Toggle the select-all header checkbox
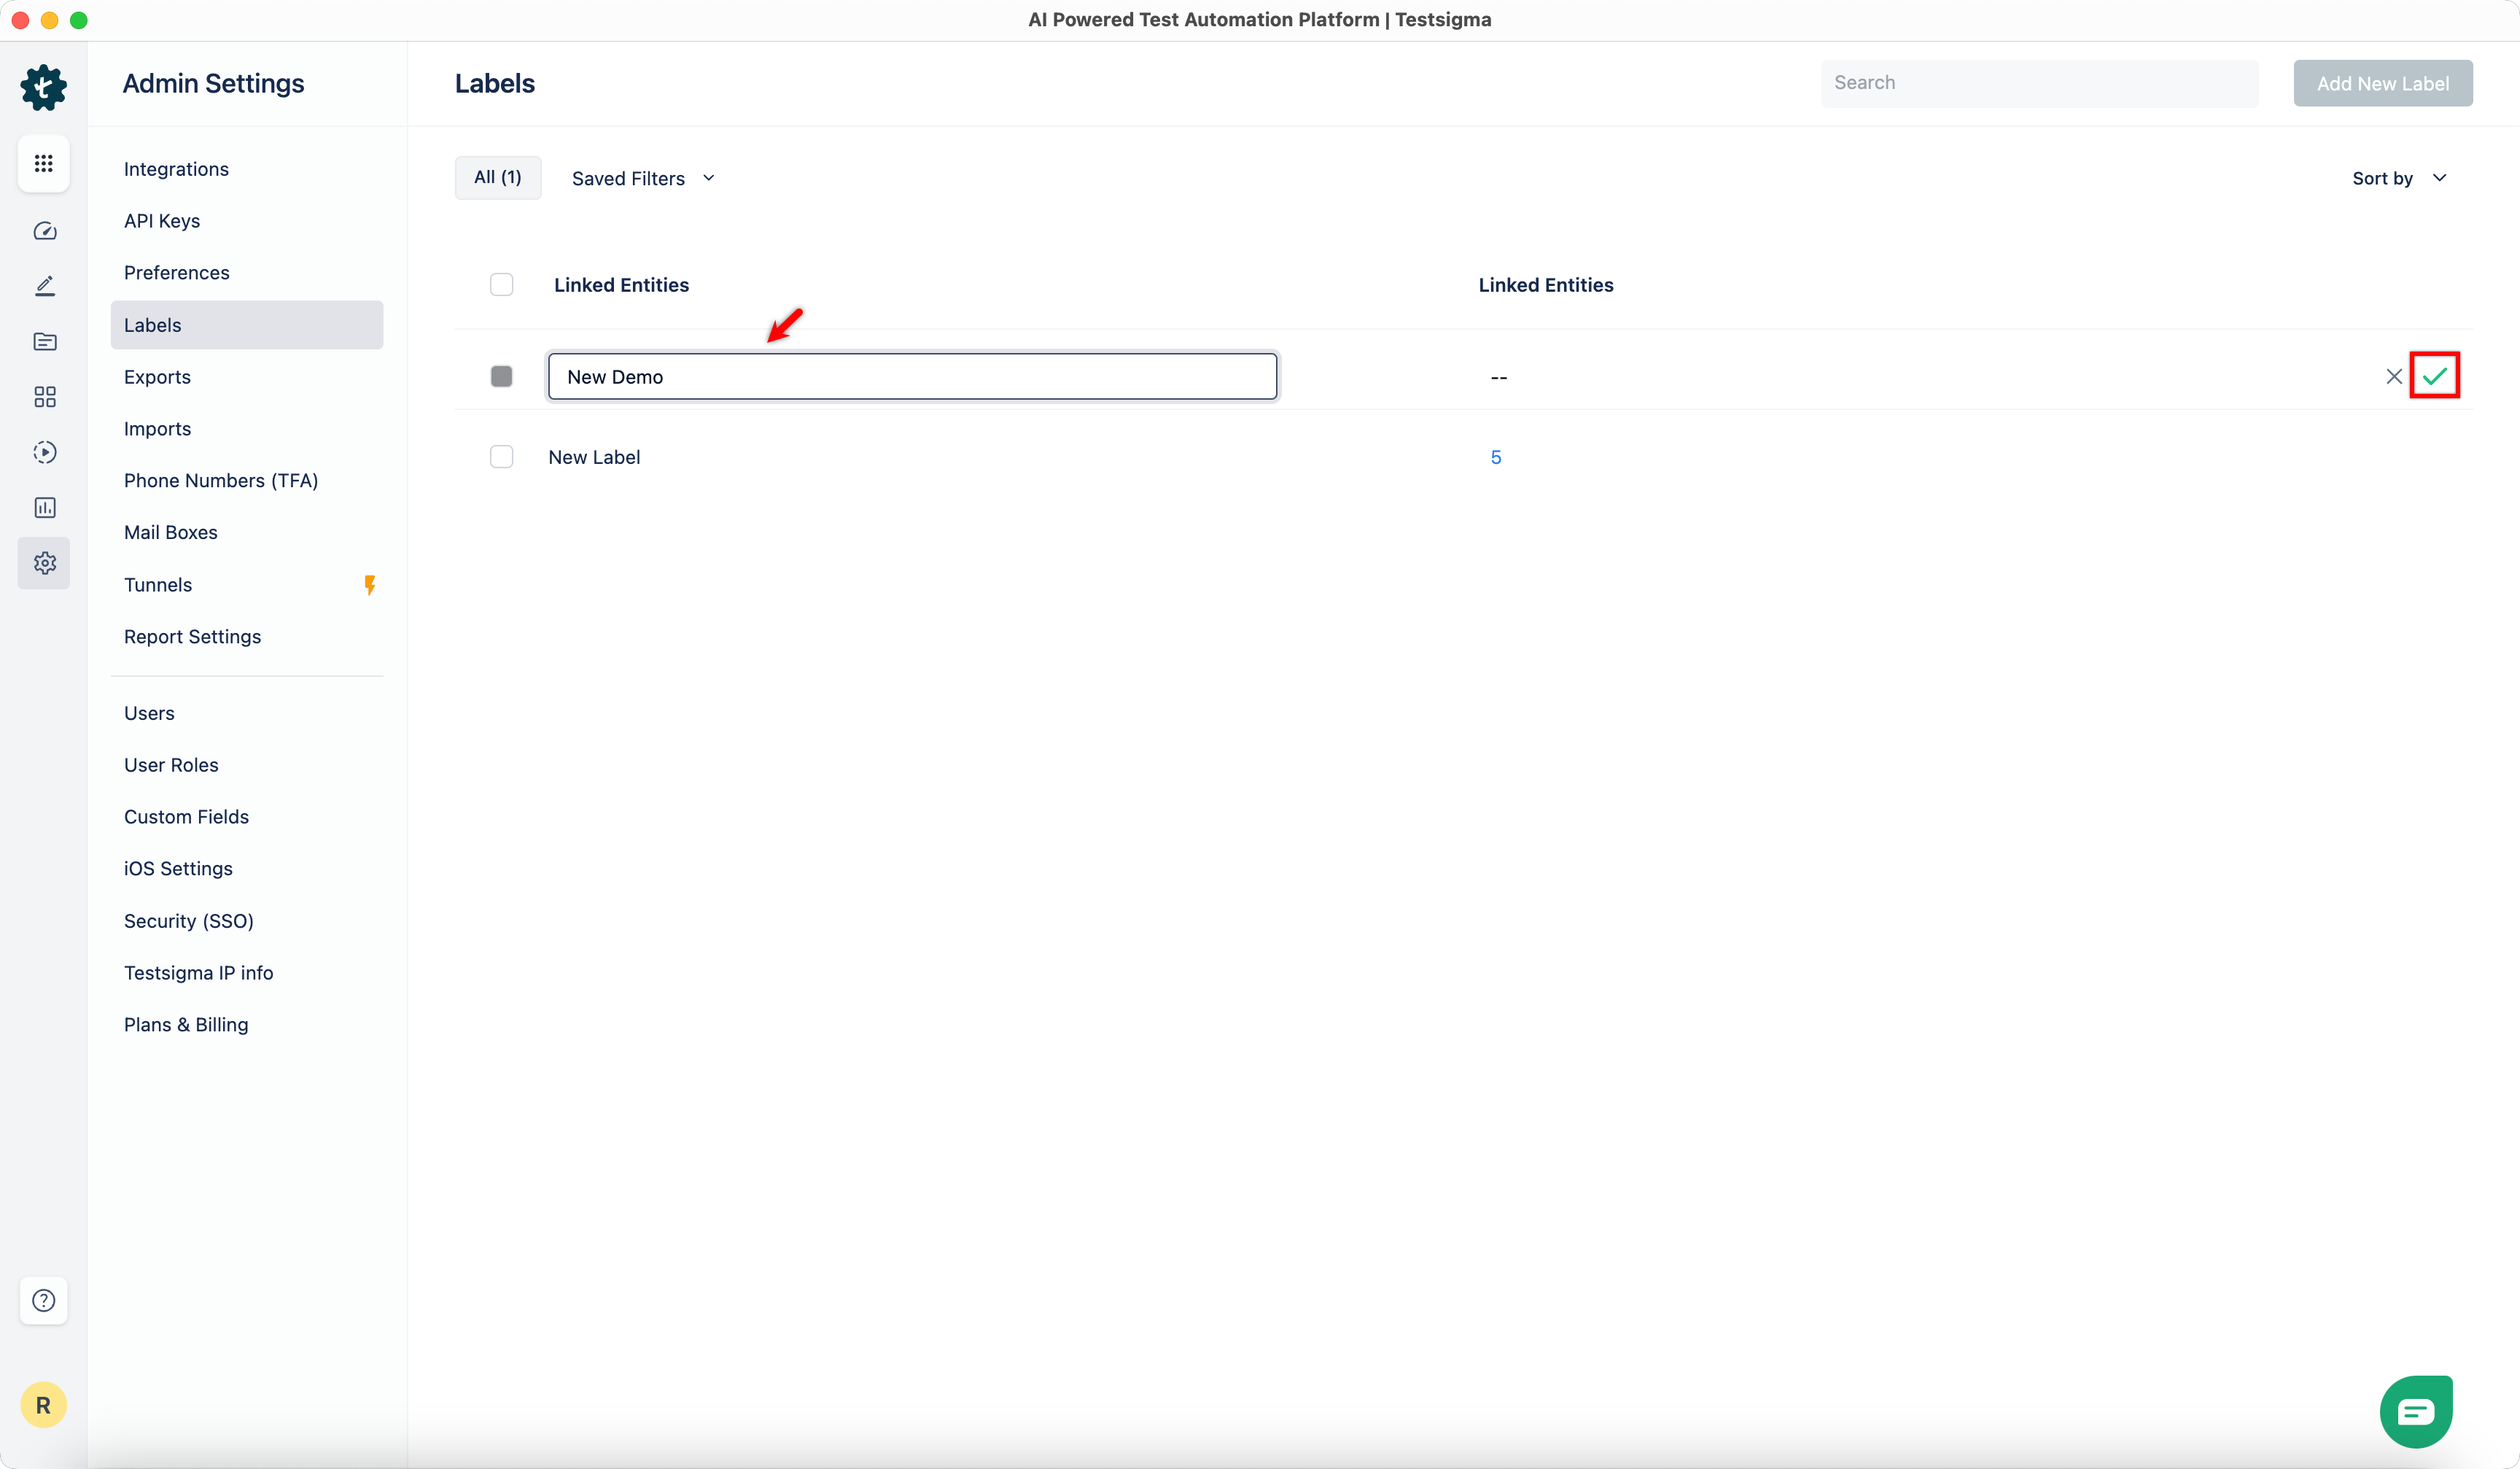 pos(501,285)
